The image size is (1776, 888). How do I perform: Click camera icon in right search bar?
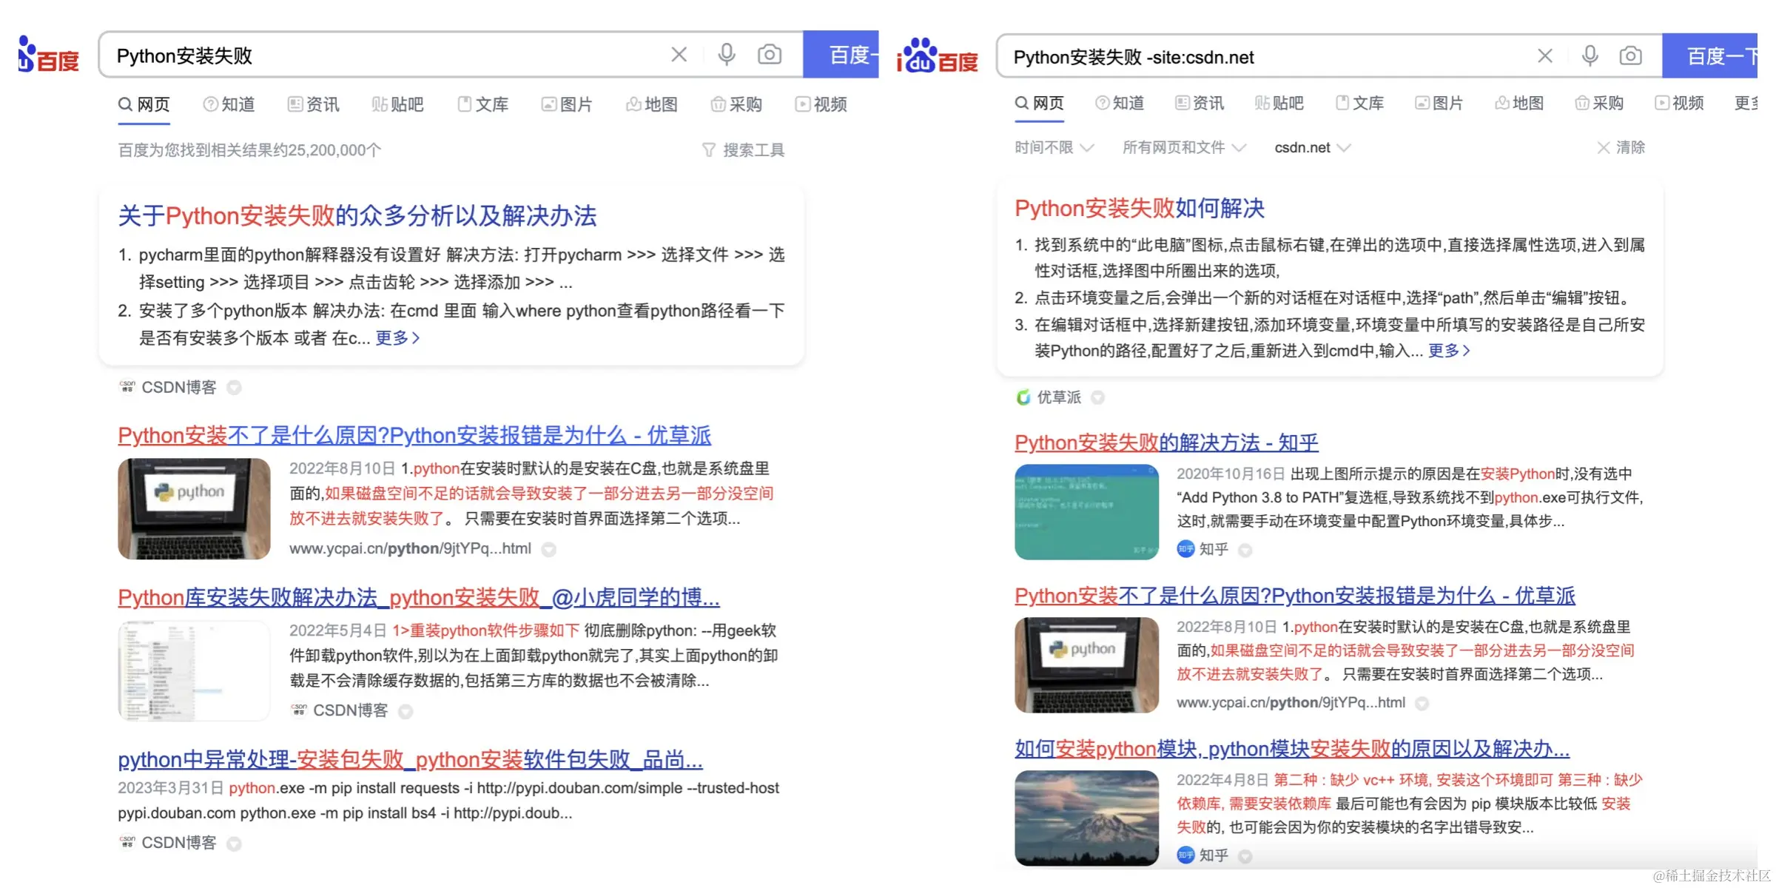point(1631,56)
